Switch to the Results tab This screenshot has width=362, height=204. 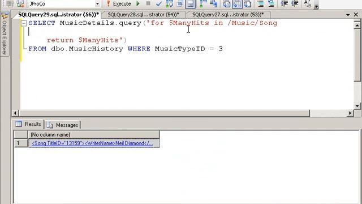point(28,124)
